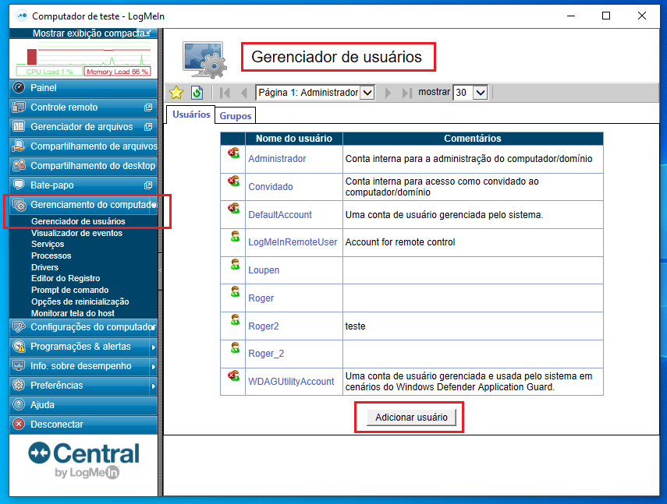The height and width of the screenshot is (504, 667).
Task: Click the Preferências gear icon
Action: (x=19, y=385)
